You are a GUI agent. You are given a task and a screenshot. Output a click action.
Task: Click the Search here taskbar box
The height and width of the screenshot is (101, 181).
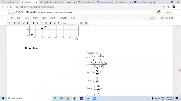[x=29, y=98]
